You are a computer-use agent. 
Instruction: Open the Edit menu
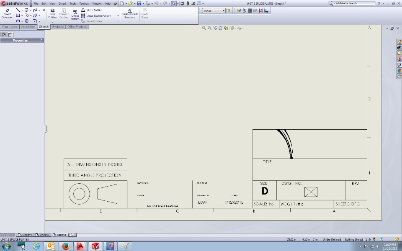click(x=44, y=4)
